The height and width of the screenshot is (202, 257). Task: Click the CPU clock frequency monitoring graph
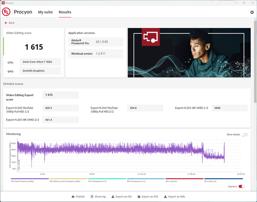[129, 155]
